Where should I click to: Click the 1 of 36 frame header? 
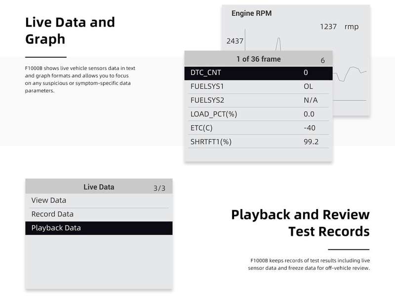(x=258, y=59)
